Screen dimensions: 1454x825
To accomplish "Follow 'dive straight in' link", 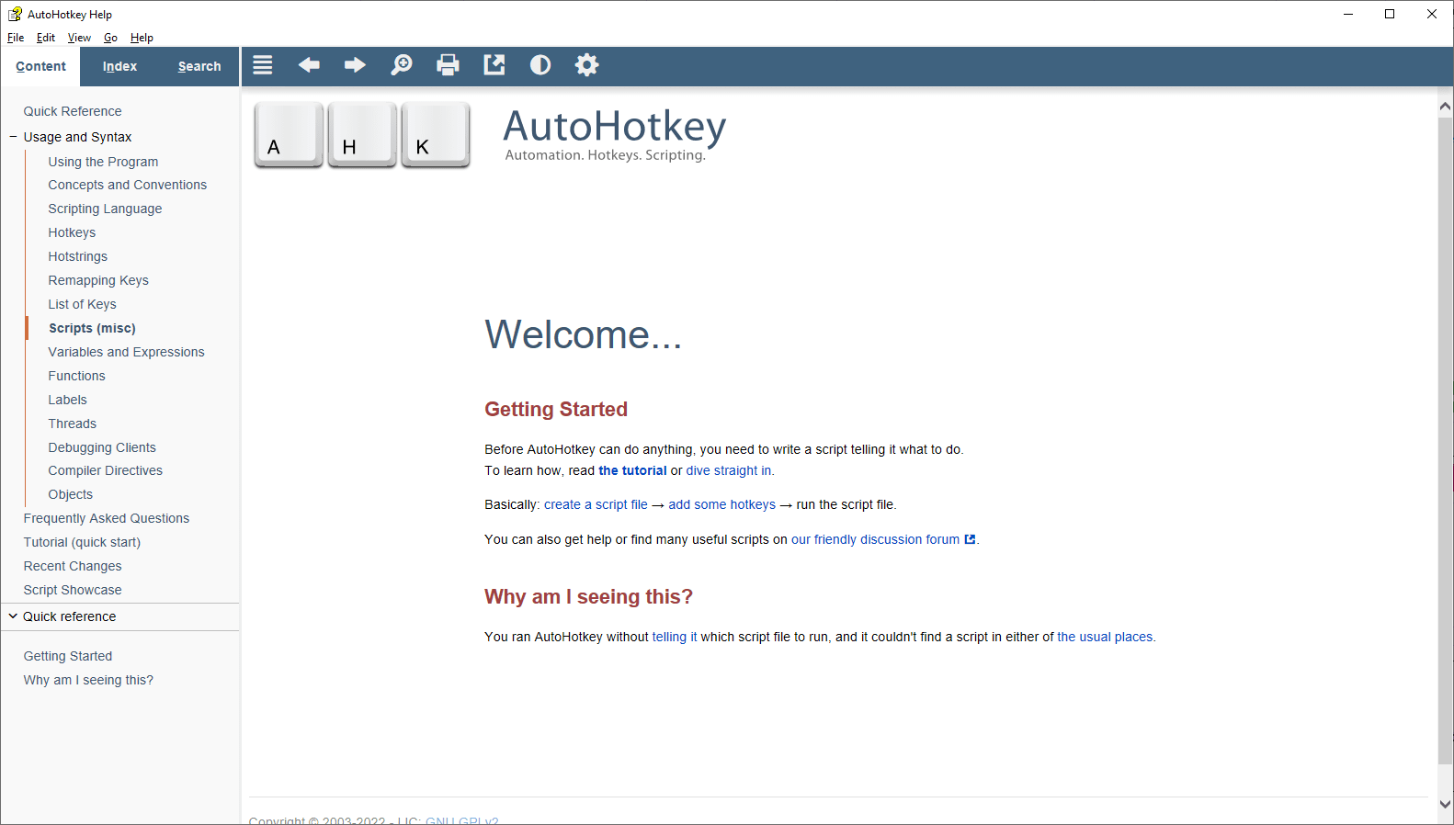I will tap(728, 470).
